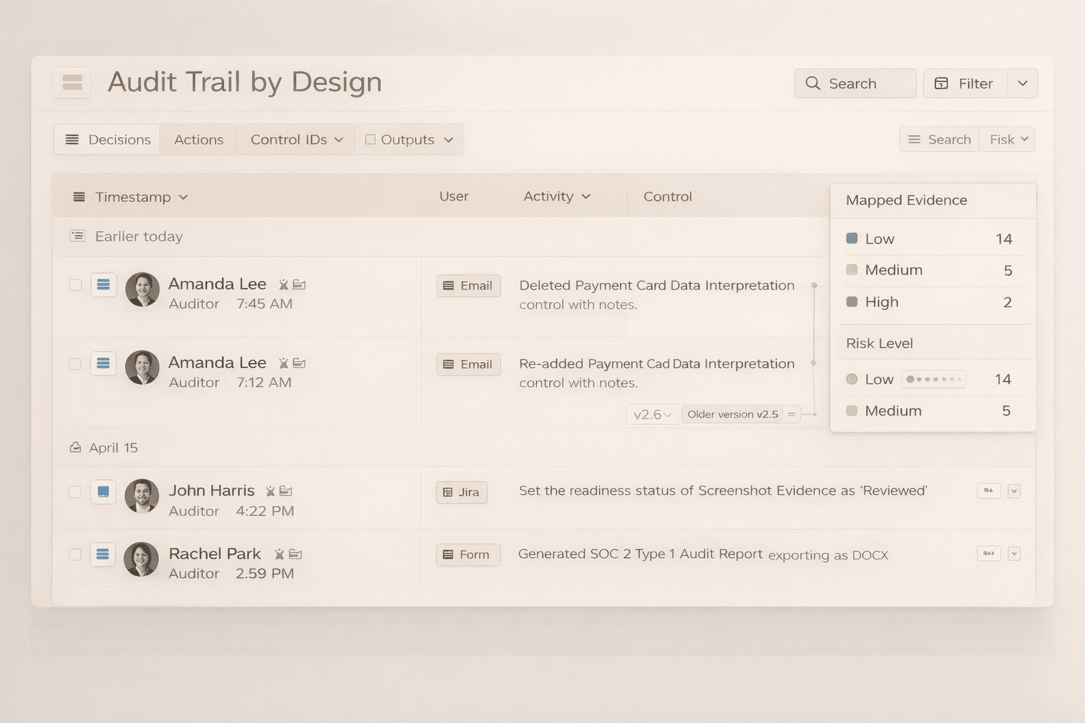Click the hamburger menu beside the Audit Trail title
1085x723 pixels.
tap(72, 83)
